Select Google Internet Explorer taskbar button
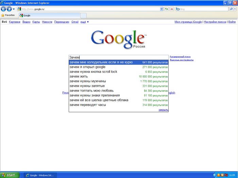The image size is (238, 178). coord(40,175)
